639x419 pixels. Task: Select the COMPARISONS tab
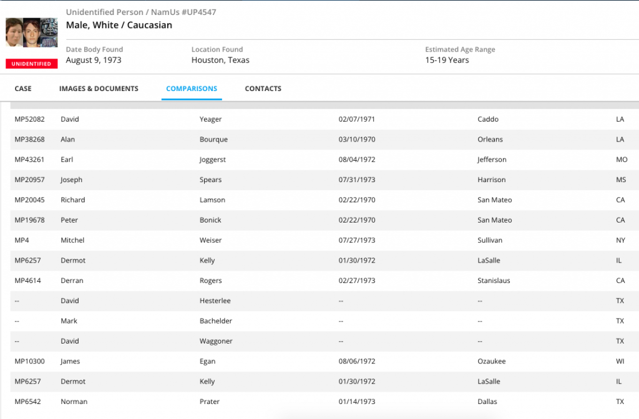(x=192, y=89)
